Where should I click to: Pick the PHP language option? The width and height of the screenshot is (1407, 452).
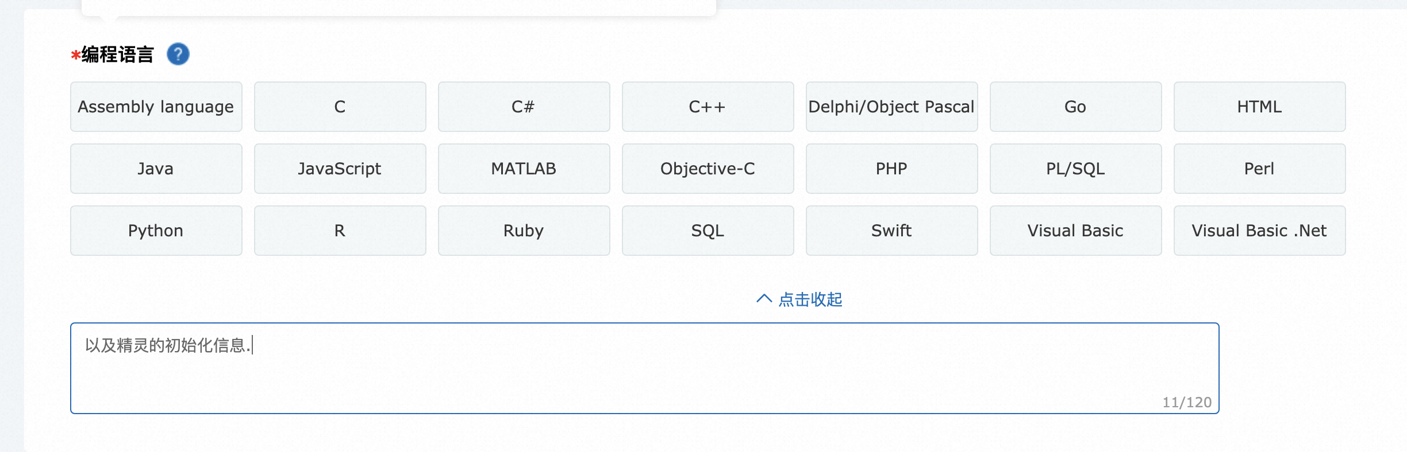[891, 169]
